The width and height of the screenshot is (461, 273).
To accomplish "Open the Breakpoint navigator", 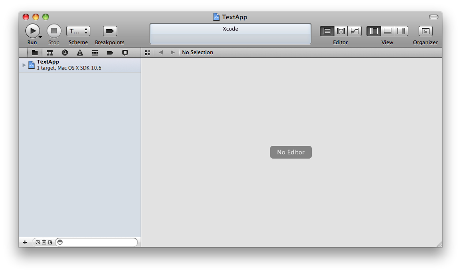I will pyautogui.click(x=110, y=53).
